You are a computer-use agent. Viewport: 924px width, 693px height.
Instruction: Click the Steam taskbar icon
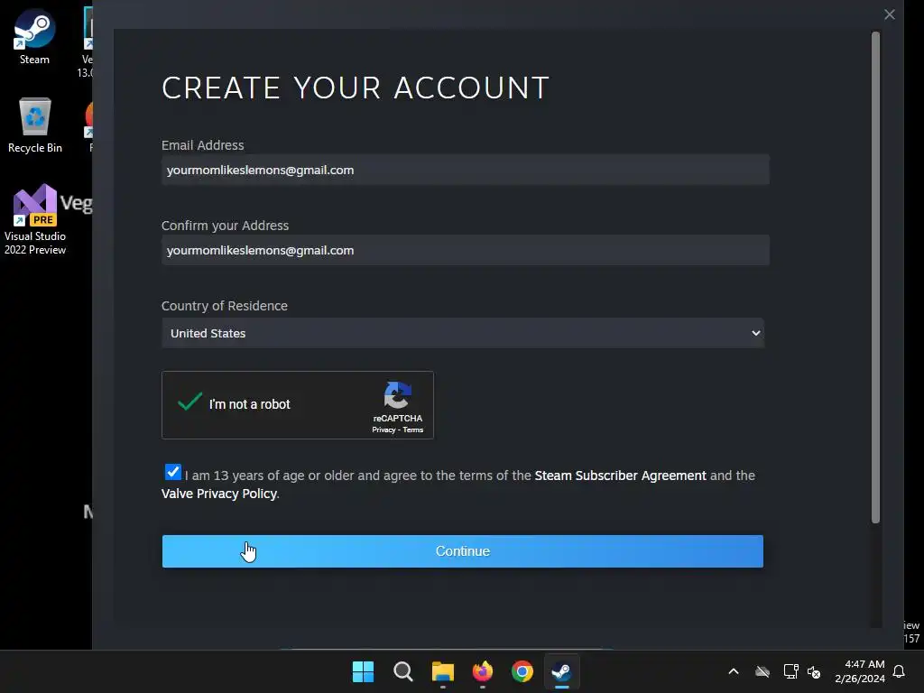click(x=561, y=671)
